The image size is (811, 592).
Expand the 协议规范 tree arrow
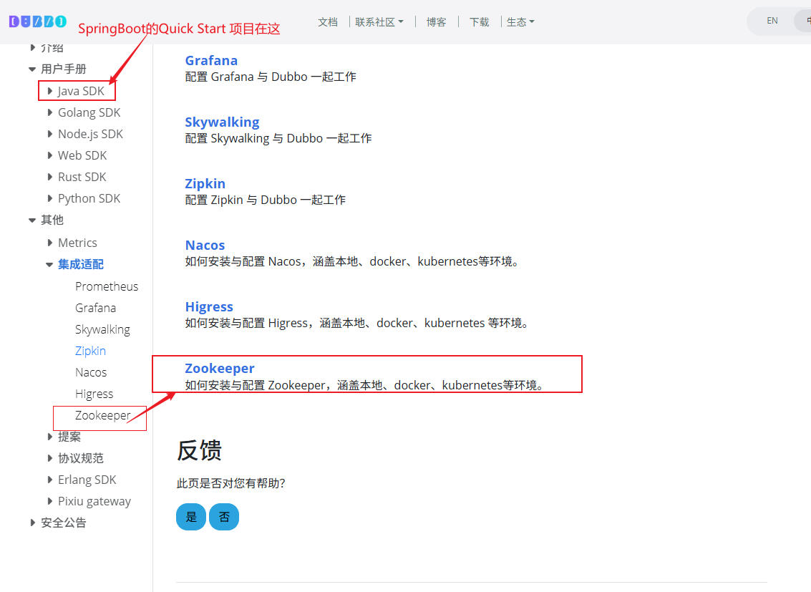click(49, 458)
